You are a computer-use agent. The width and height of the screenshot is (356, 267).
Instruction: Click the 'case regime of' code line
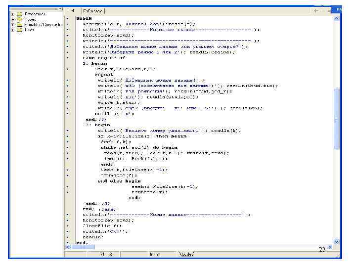(104, 58)
